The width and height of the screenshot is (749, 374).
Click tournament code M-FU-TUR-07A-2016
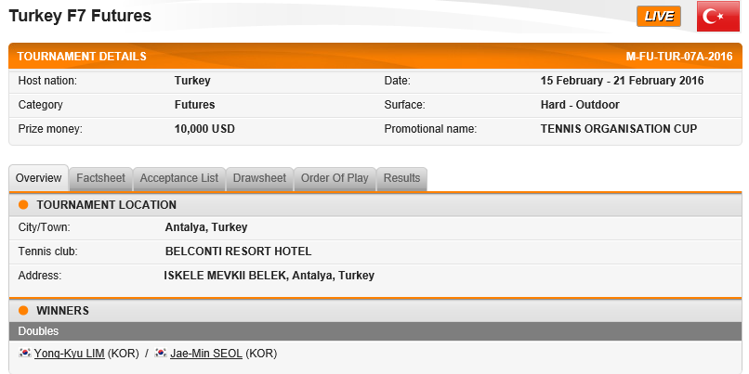pos(679,57)
